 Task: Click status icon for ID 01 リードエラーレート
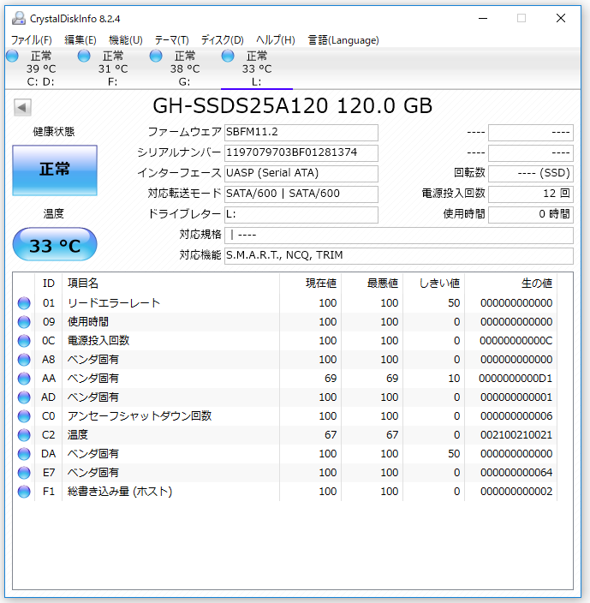coord(24,303)
